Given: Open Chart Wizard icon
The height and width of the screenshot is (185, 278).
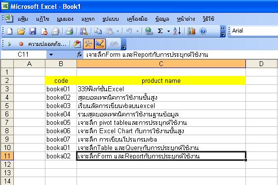Looking at the screenshot, I should [192, 31].
